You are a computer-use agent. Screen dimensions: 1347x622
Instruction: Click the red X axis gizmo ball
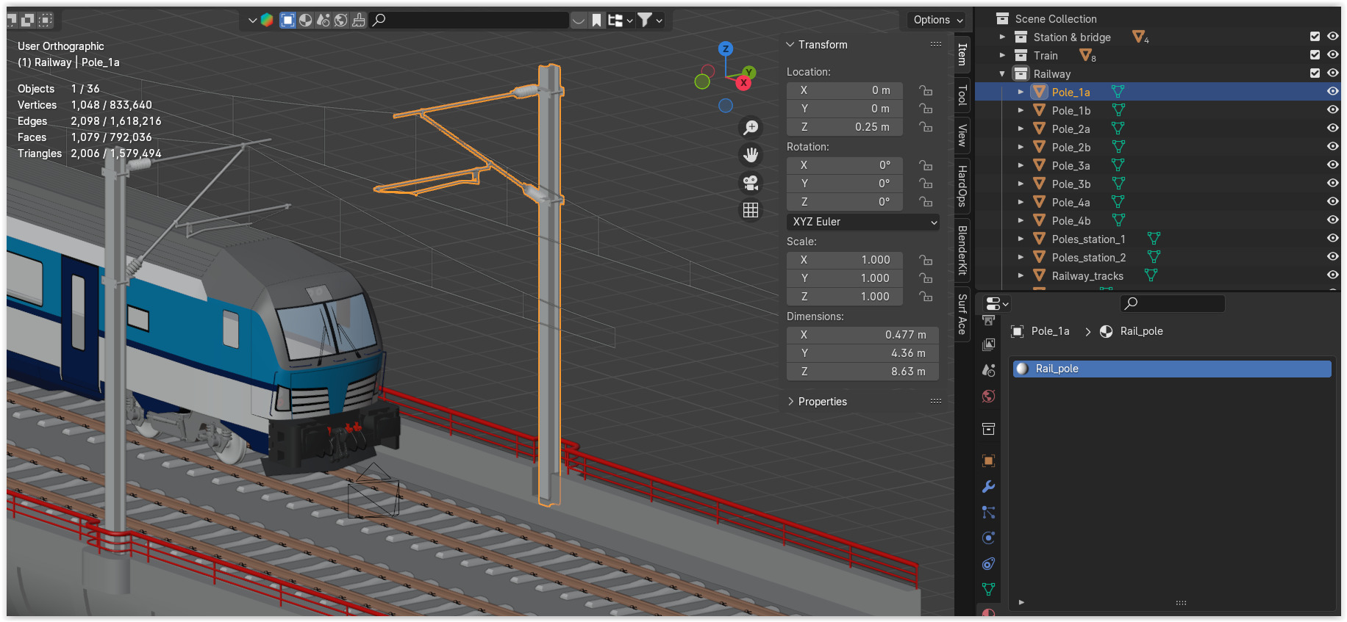tap(744, 83)
